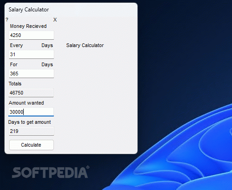Click the Totals label

pos(15,84)
